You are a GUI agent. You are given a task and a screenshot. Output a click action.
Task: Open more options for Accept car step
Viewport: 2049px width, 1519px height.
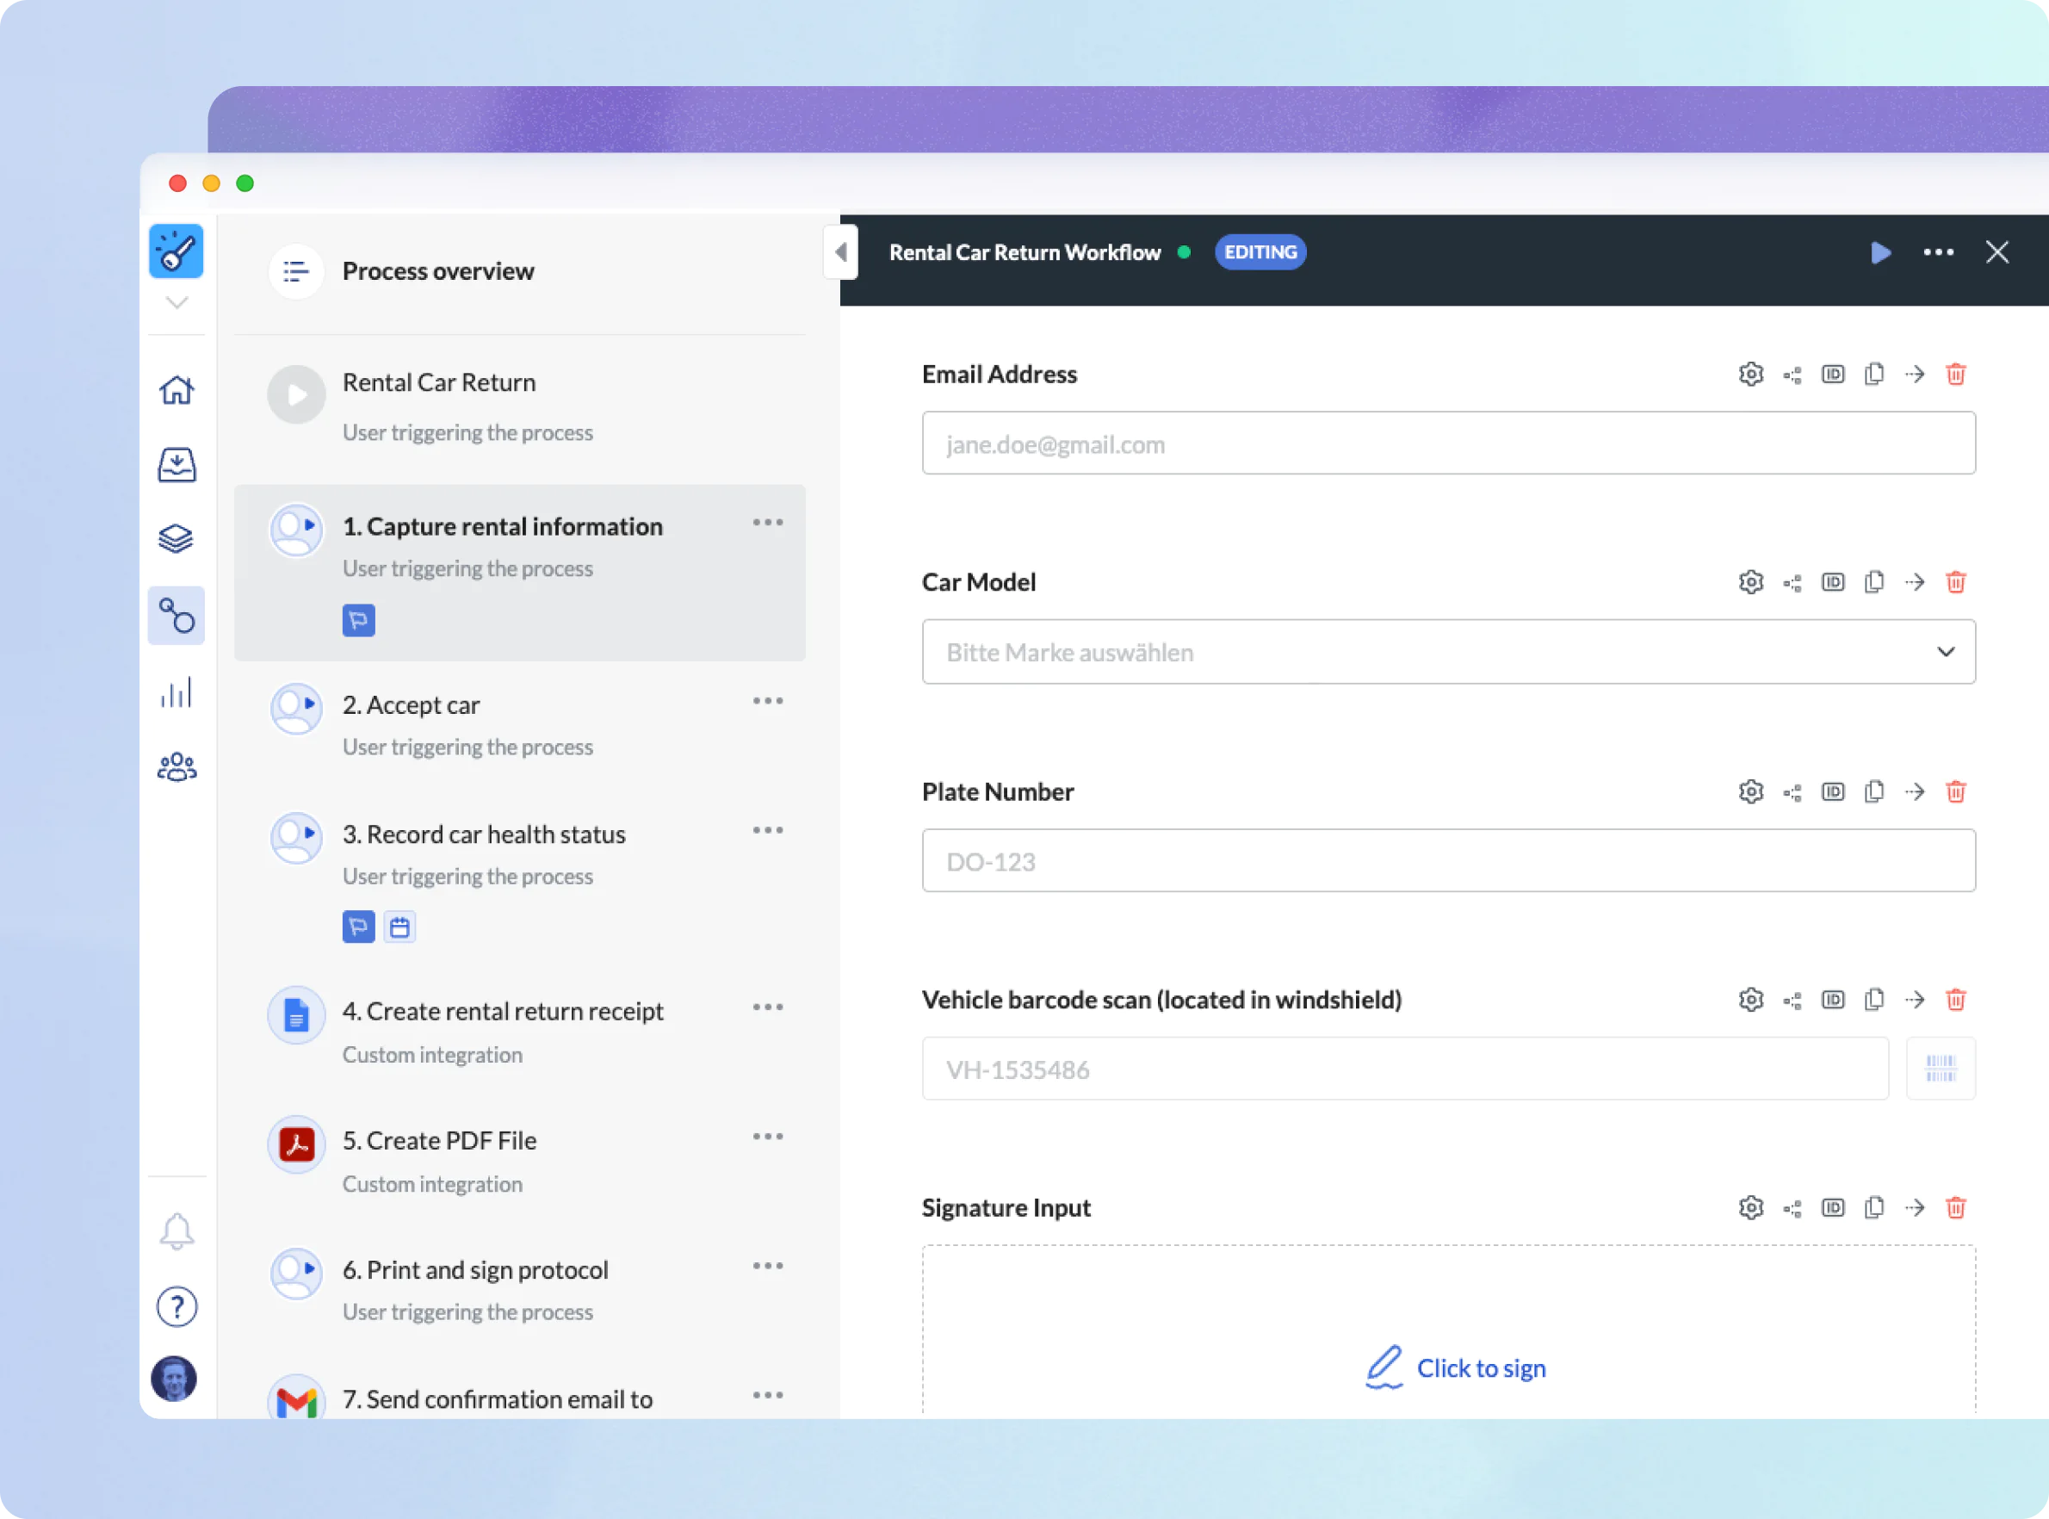pyautogui.click(x=768, y=701)
